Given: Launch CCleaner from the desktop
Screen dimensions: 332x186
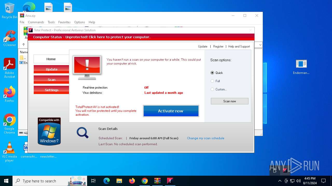Looking at the screenshot, I should click(9, 38).
